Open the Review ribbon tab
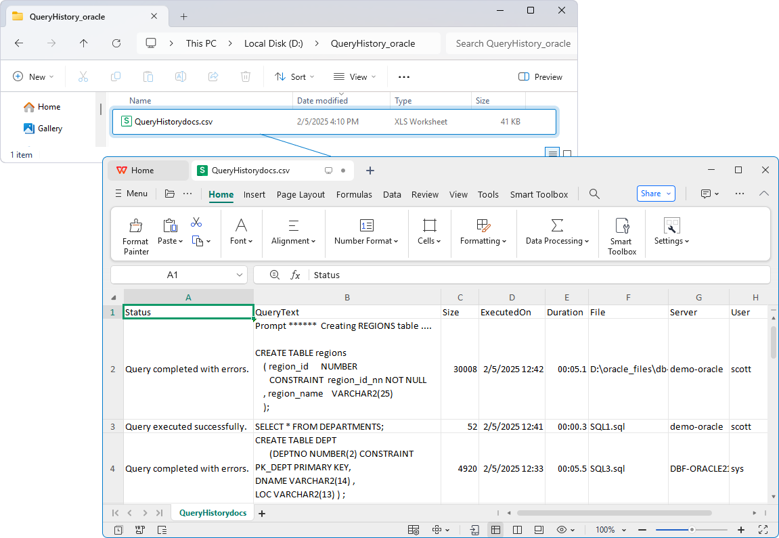The image size is (779, 538). click(425, 195)
